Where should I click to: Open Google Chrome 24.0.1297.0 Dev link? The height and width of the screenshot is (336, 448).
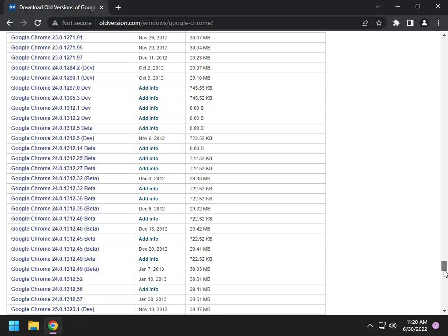coord(51,87)
